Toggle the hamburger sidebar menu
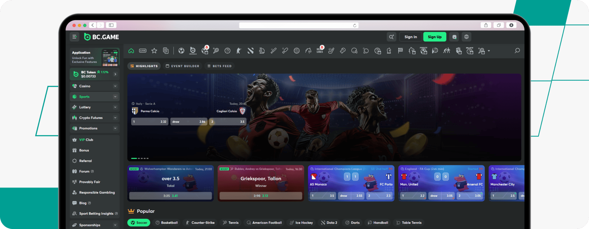 click(75, 37)
